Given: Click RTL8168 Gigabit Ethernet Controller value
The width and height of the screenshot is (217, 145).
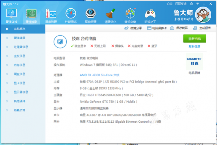Looking at the screenshot, I should 121,122.
